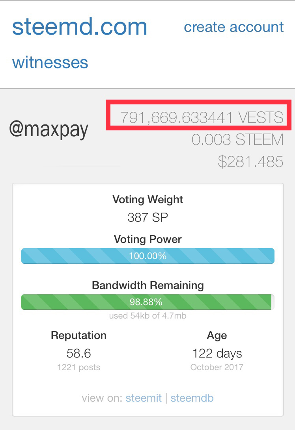The height and width of the screenshot is (430, 295).
Task: Click the $281.485 dollar balance
Action: [x=250, y=161]
